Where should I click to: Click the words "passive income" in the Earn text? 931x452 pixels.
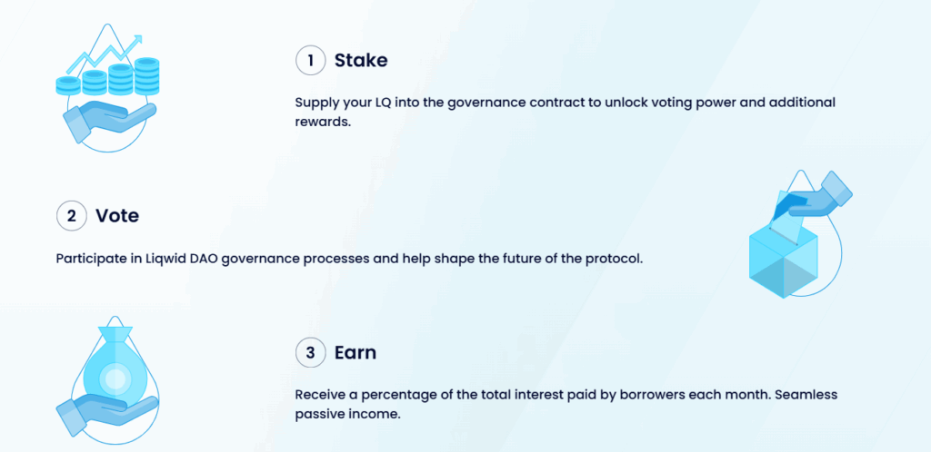pyautogui.click(x=345, y=414)
